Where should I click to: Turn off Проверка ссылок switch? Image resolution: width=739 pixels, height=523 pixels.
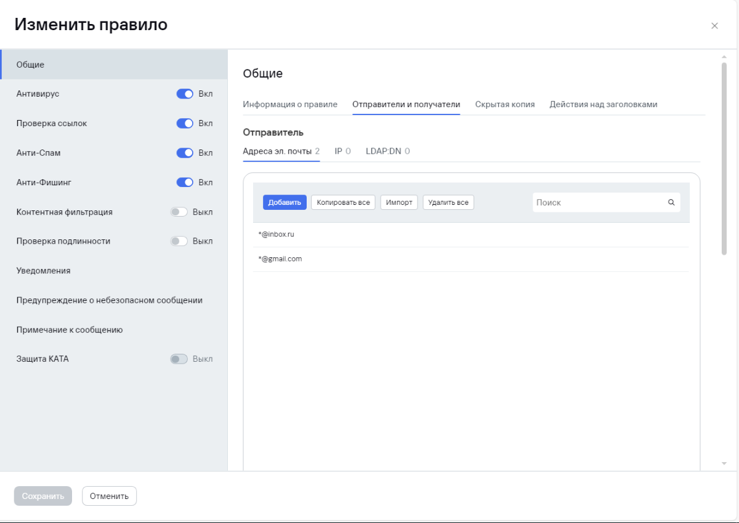click(x=185, y=124)
